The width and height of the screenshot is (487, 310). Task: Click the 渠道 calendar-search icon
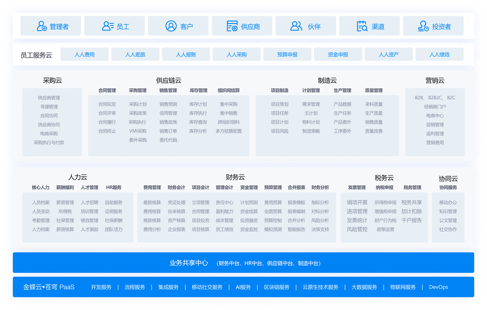[x=362, y=26]
